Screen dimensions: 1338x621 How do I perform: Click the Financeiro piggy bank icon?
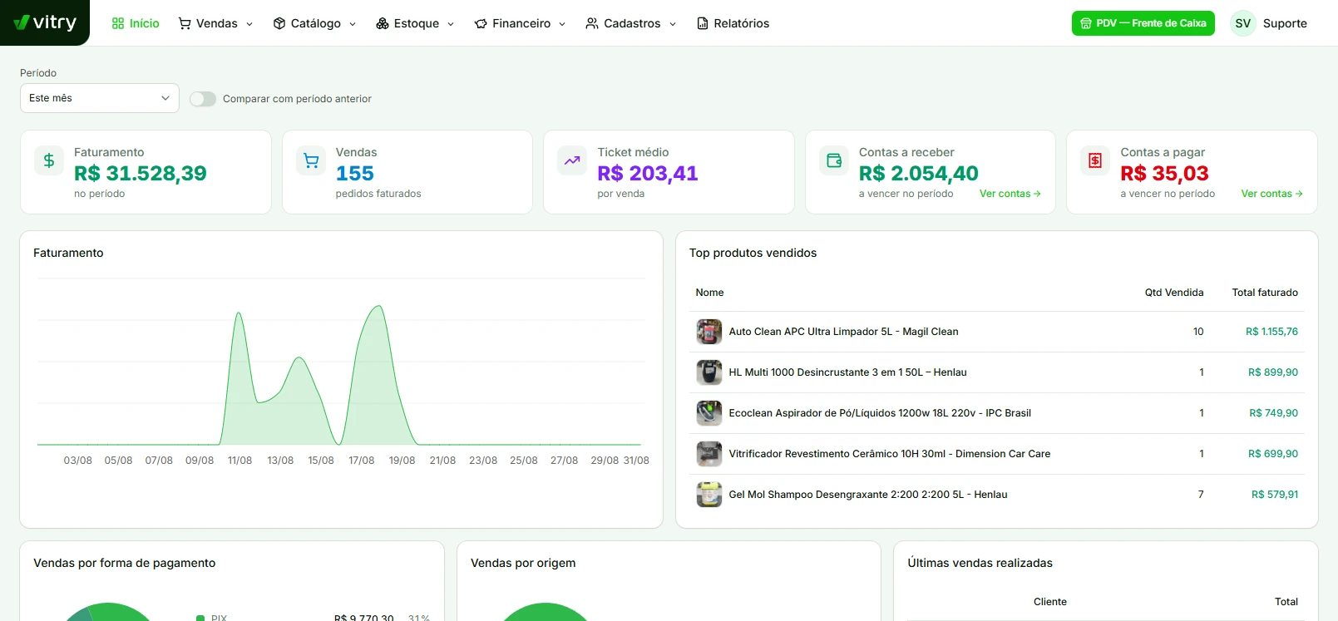[x=481, y=23]
